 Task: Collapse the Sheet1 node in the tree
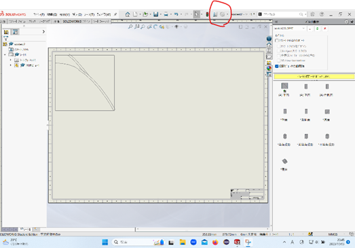[5, 54]
